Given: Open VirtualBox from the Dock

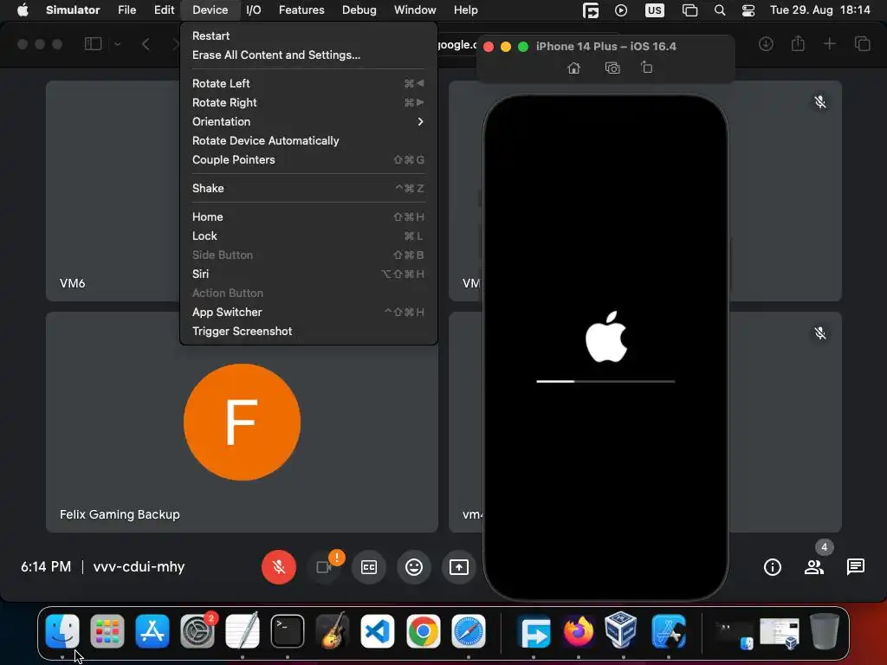Looking at the screenshot, I should [x=620, y=631].
